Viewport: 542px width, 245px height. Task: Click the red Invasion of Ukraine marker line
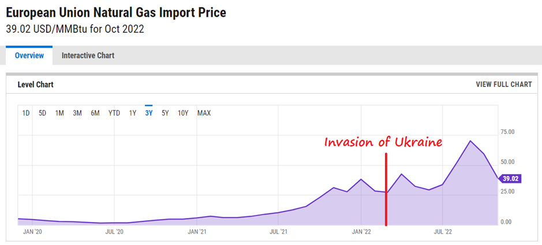pyautogui.click(x=386, y=190)
